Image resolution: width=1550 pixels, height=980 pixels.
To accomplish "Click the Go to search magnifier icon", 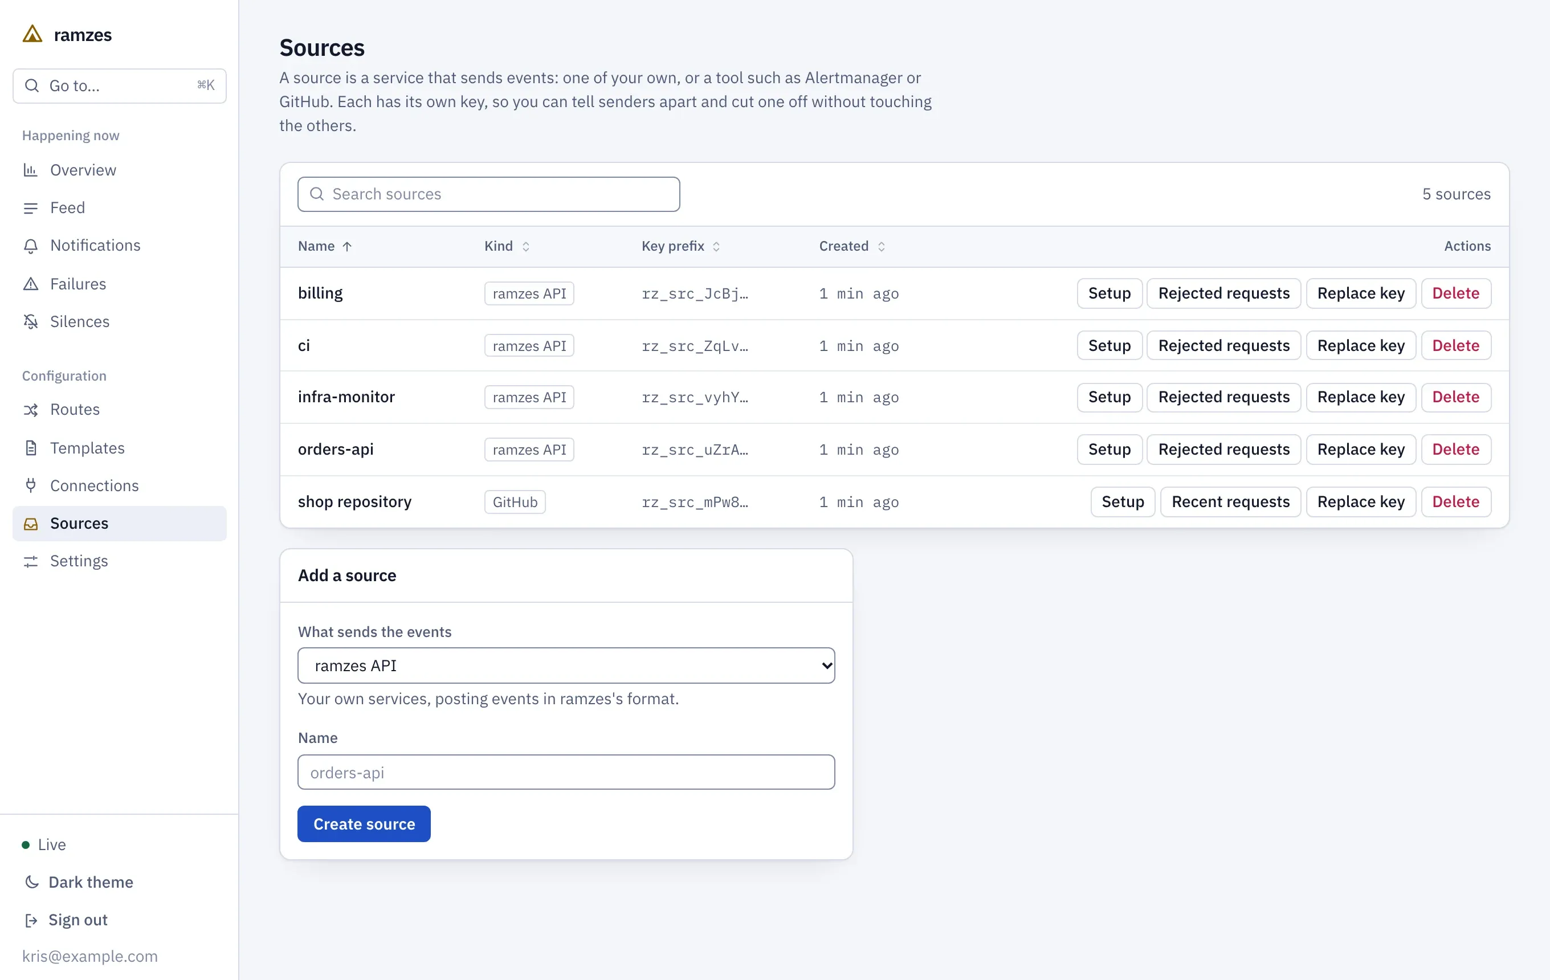I will 31,85.
